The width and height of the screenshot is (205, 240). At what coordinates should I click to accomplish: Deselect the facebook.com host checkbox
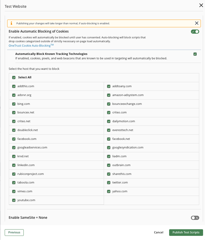[14, 139]
